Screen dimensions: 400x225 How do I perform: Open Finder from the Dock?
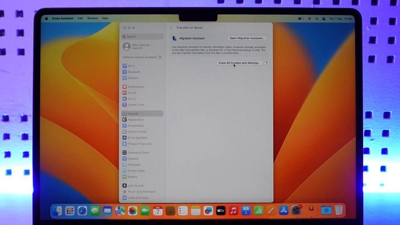pos(57,211)
